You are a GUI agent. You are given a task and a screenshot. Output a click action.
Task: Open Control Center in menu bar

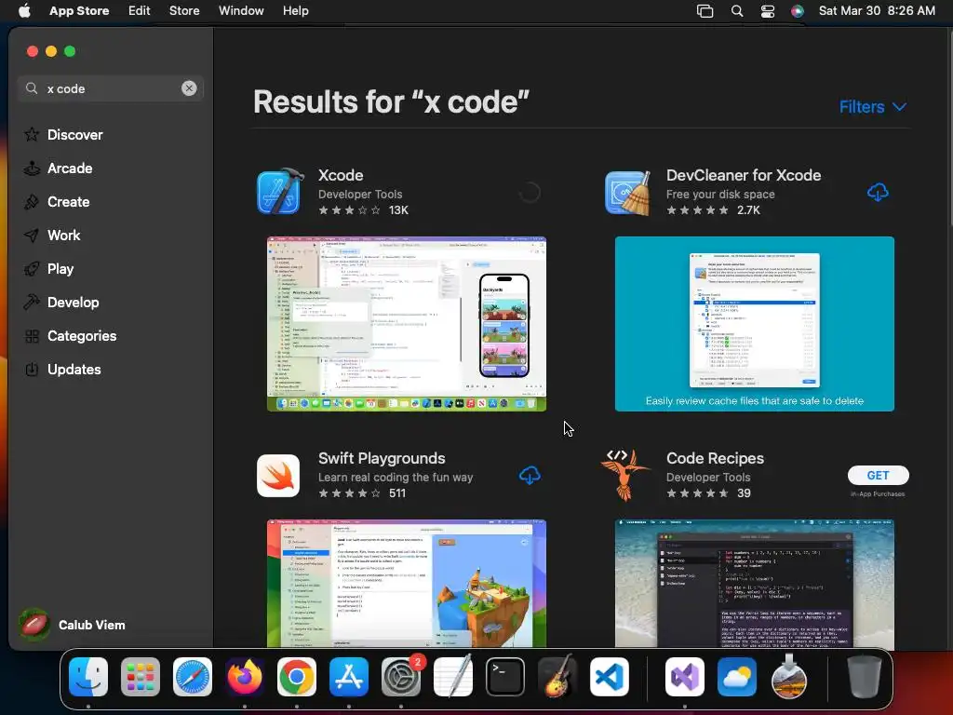coord(768,11)
